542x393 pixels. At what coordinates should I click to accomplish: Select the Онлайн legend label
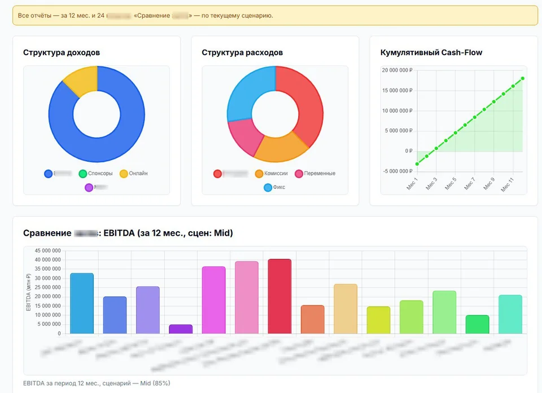[138, 173]
